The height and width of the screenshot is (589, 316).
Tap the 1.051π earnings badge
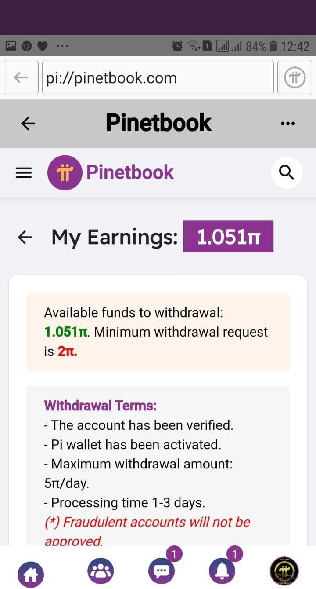coord(228,237)
